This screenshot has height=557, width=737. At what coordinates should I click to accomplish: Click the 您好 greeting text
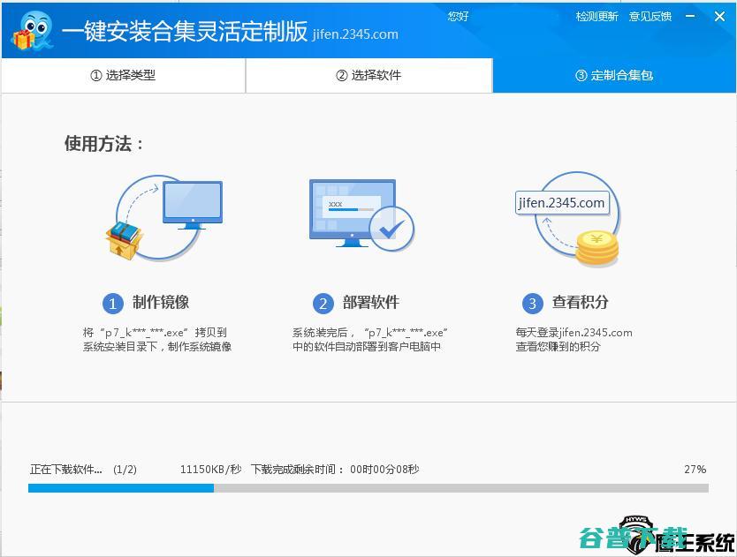[x=457, y=16]
